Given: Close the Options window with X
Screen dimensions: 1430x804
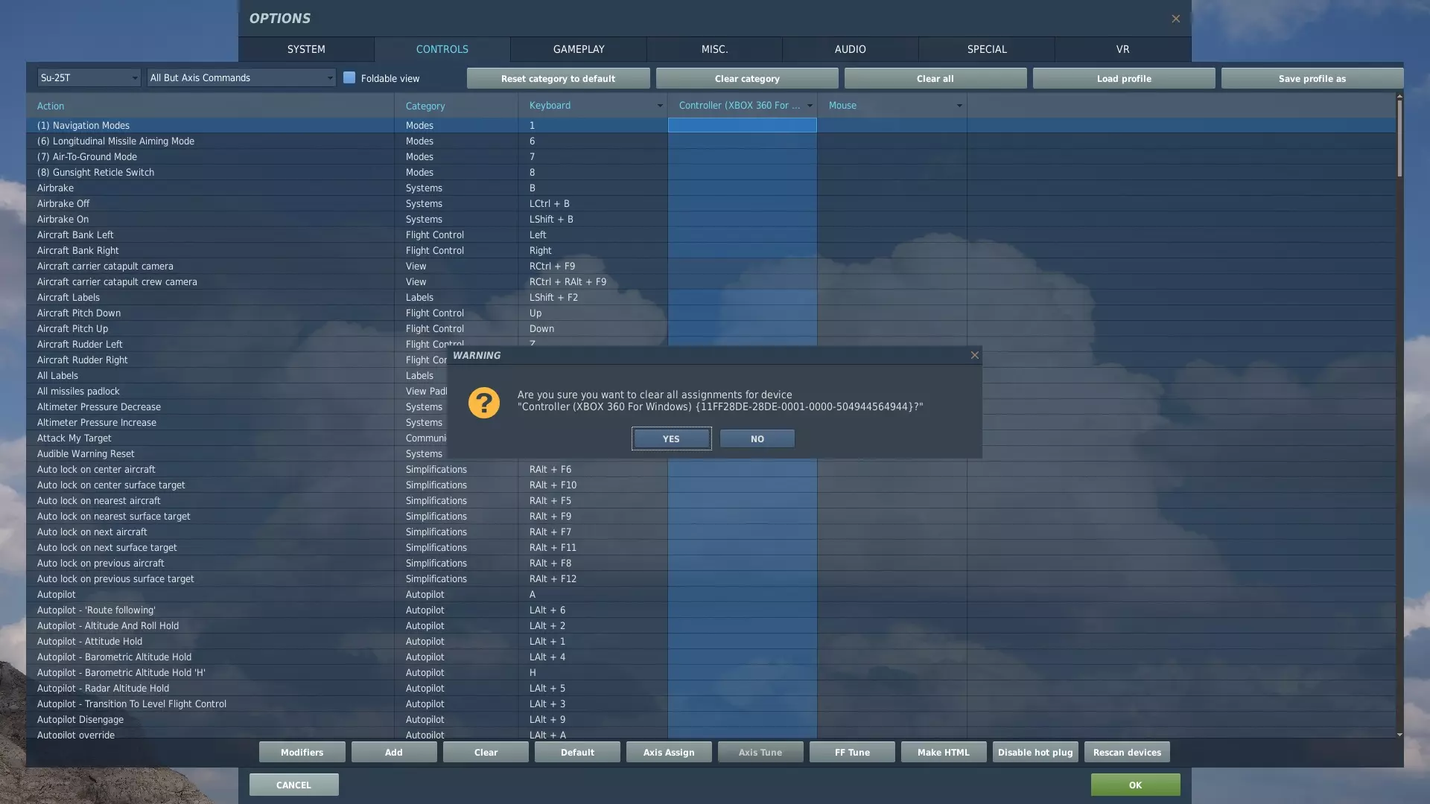Looking at the screenshot, I should pyautogui.click(x=1175, y=19).
